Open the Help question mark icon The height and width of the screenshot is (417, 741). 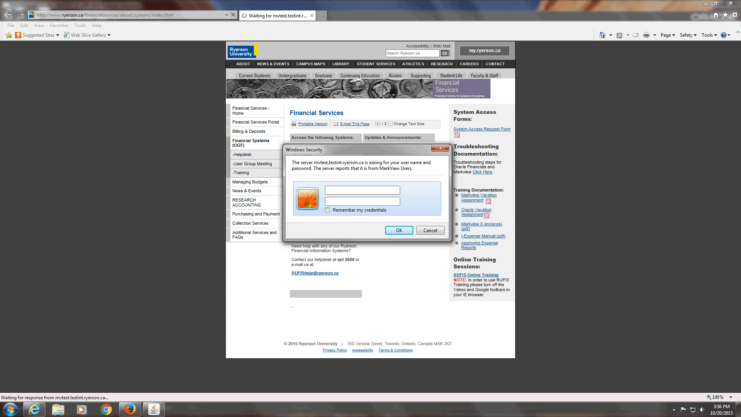[724, 35]
